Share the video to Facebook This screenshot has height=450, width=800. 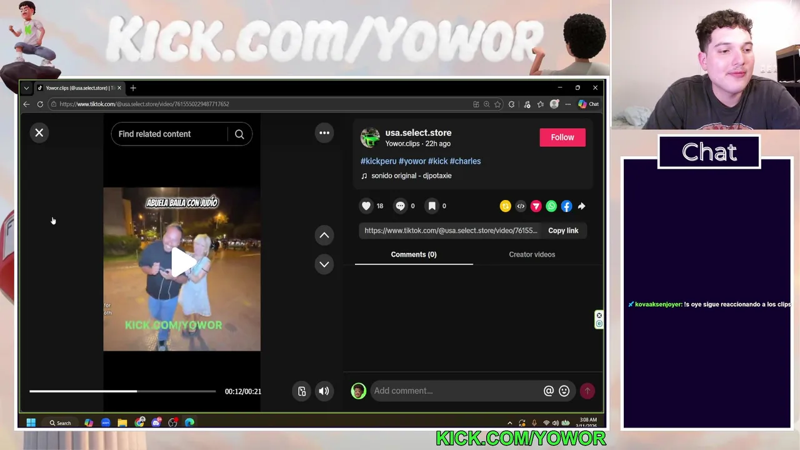click(566, 206)
